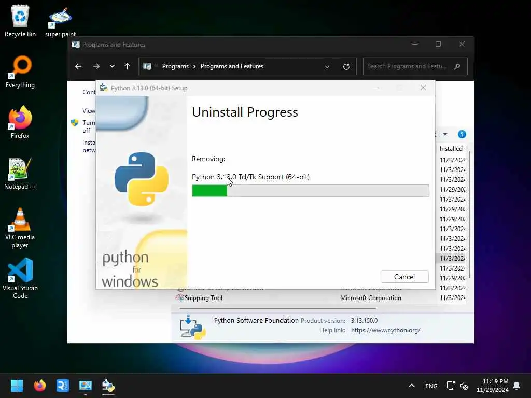Open Firefox from the taskbar
This screenshot has height=398, width=531.
pyautogui.click(x=39, y=386)
